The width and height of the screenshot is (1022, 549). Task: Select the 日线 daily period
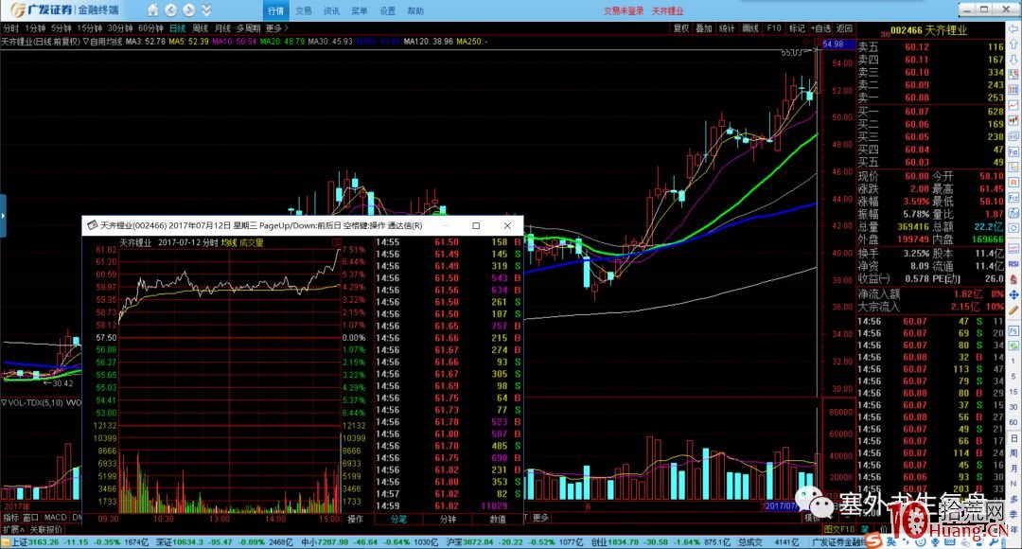[177, 28]
